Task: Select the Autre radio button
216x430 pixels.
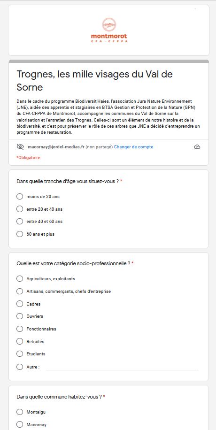Action: point(20,367)
